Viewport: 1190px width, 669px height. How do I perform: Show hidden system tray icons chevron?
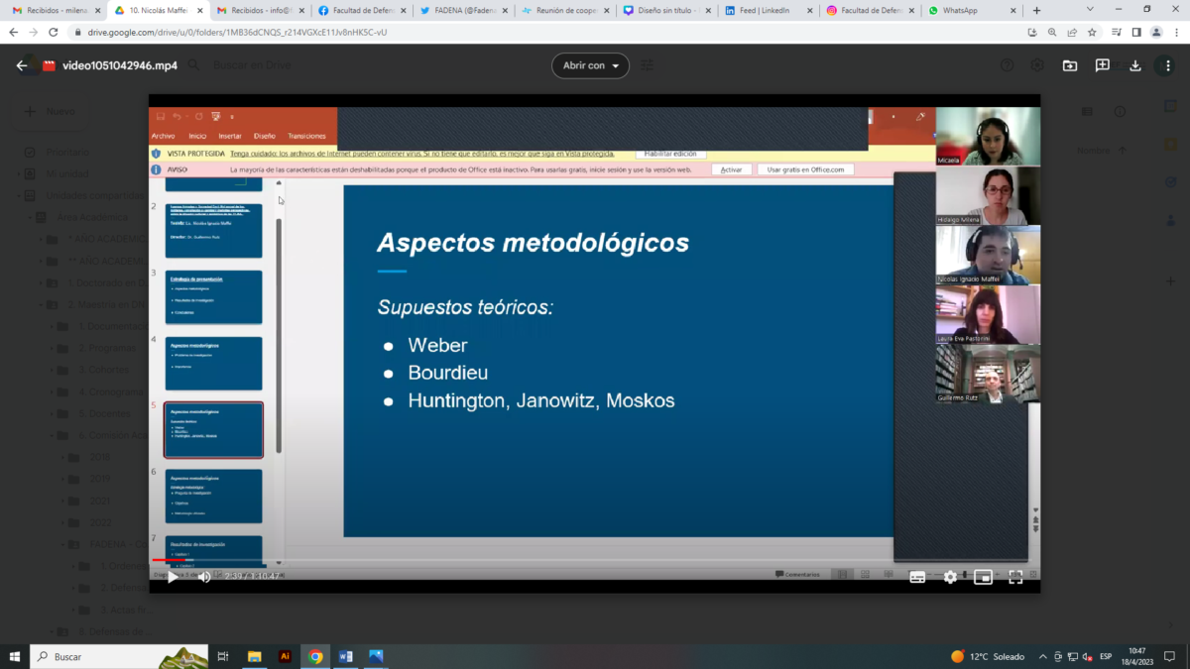[1042, 656]
